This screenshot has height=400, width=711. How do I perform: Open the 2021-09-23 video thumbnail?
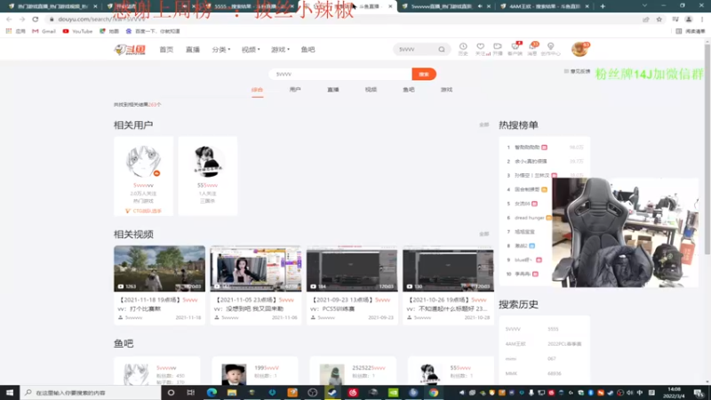point(352,268)
